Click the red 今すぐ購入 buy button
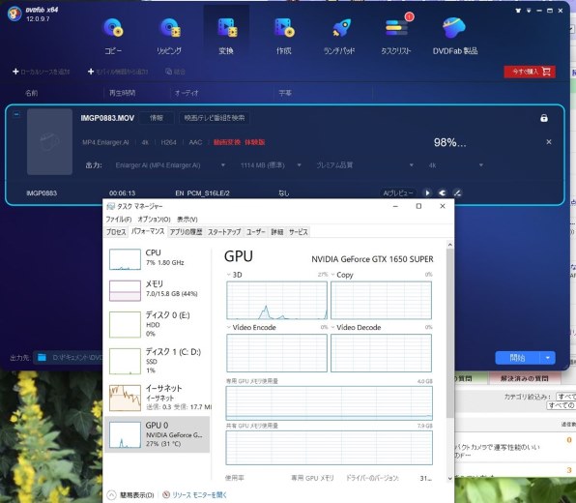 pos(530,72)
